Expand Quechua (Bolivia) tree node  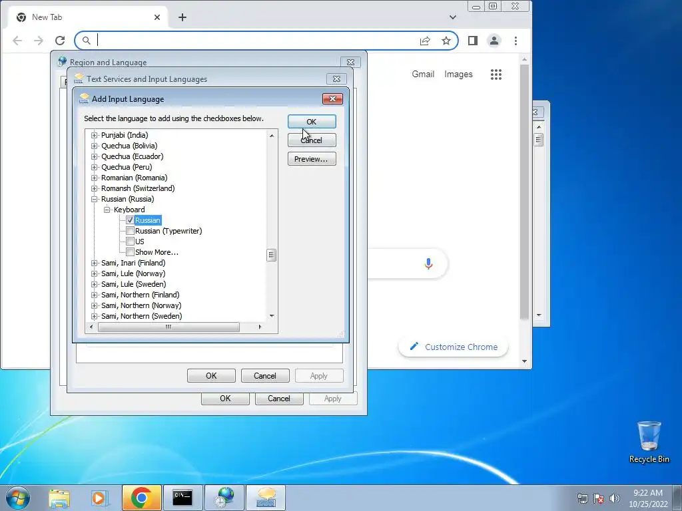coord(94,146)
